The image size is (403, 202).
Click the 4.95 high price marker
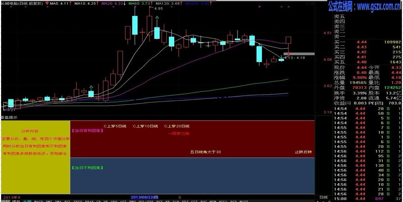tap(158, 8)
